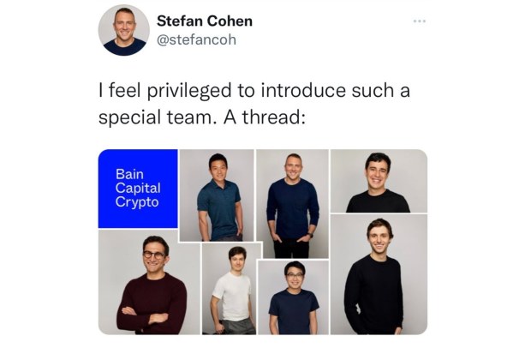Click the blue Bain Capital Crypto tile
Image resolution: width=531 pixels, height=354 pixels.
138,189
